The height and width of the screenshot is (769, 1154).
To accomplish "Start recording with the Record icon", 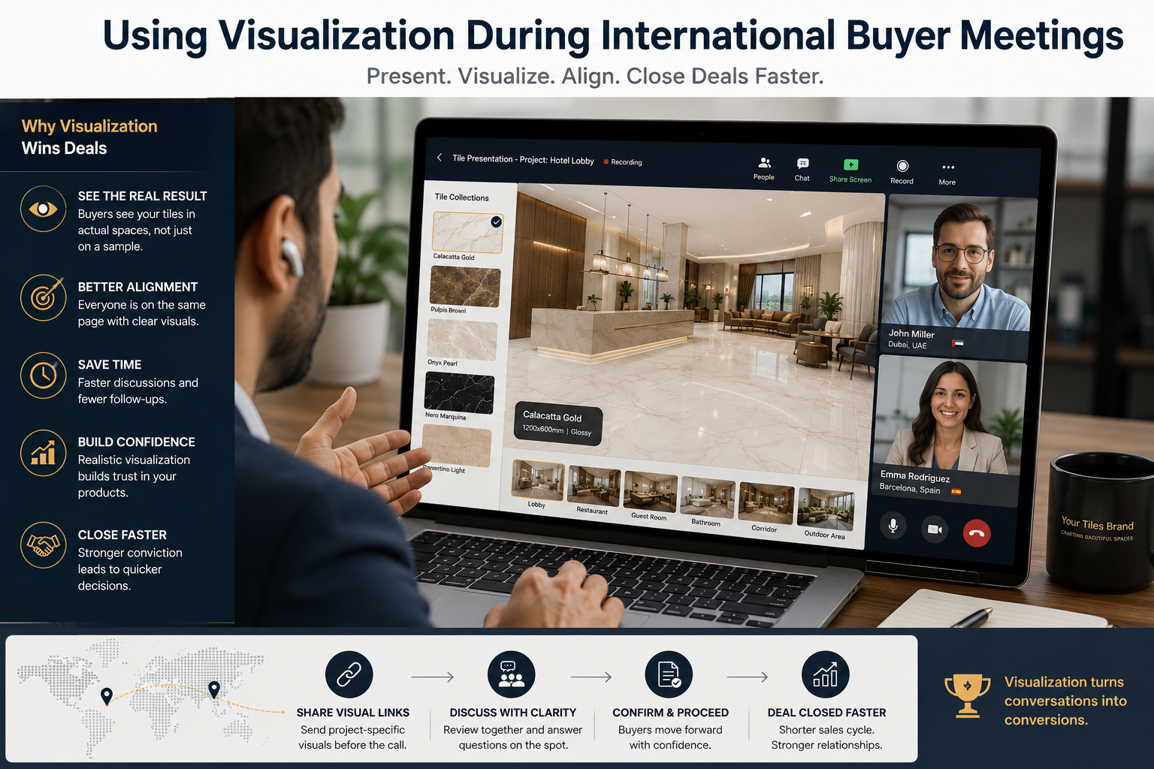I will click(902, 171).
